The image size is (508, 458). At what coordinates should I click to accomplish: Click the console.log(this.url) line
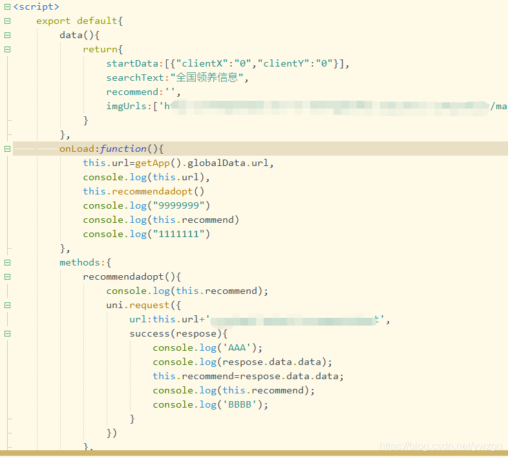(146, 178)
